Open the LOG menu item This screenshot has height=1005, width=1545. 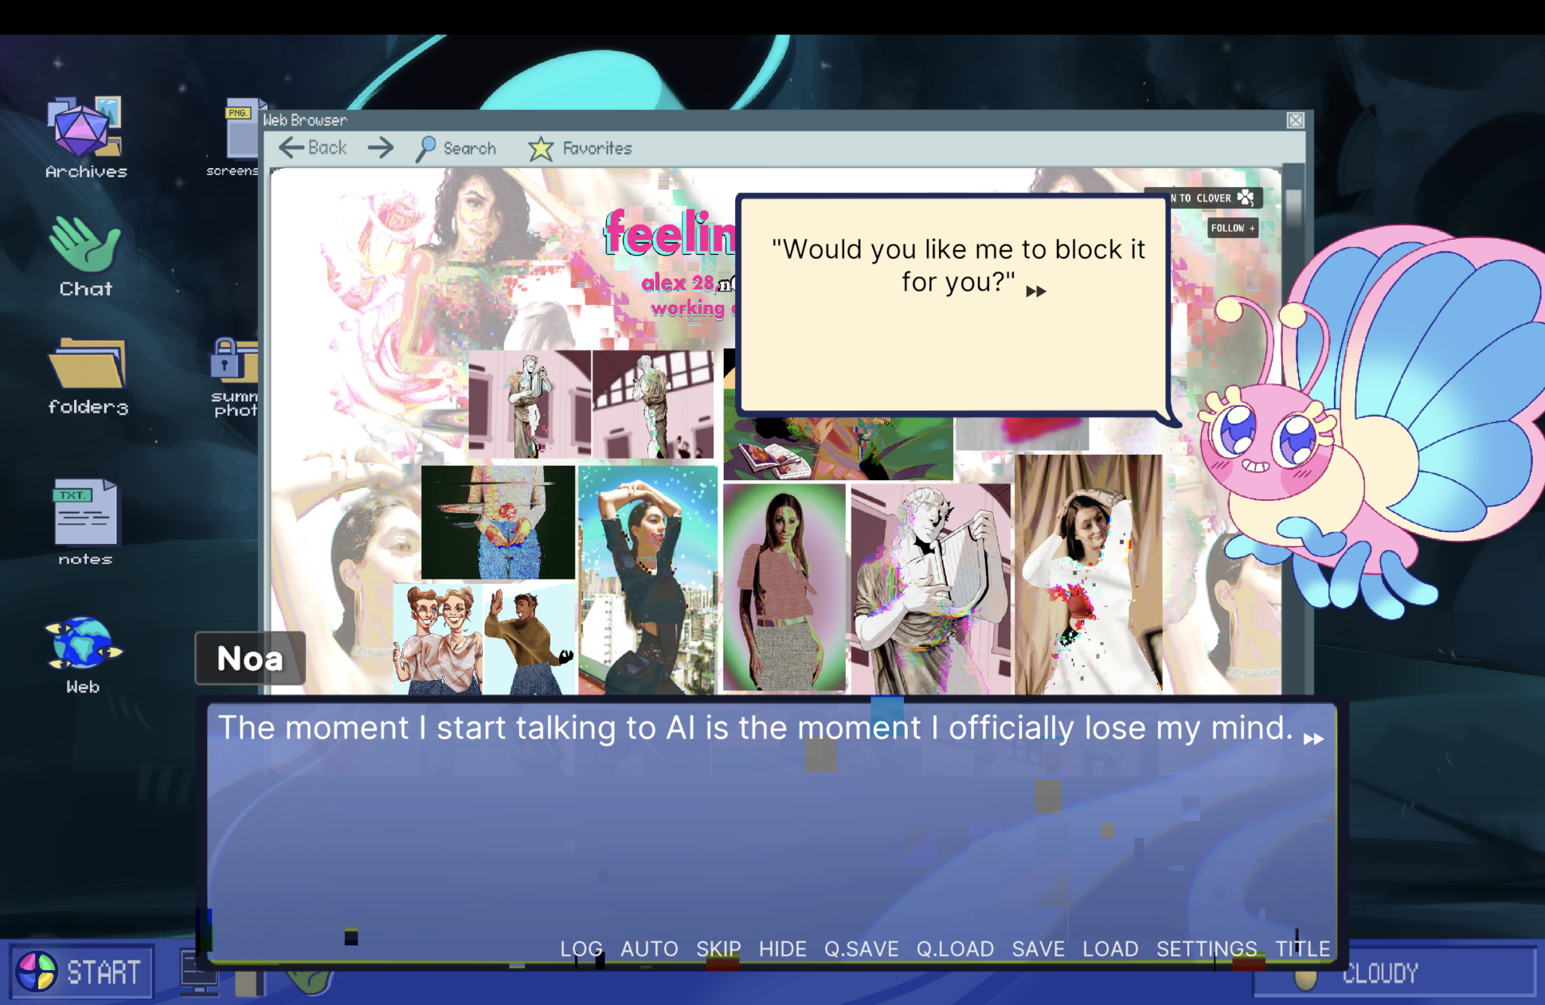click(581, 949)
